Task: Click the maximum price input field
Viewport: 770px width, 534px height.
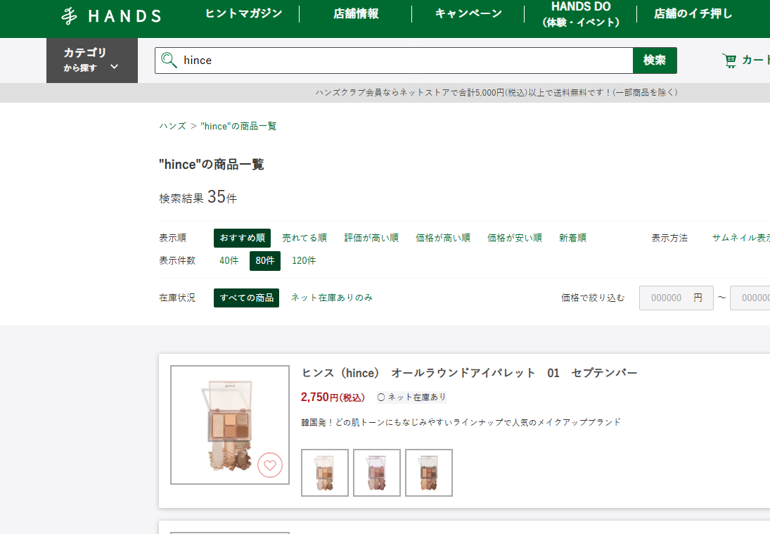Action: (750, 298)
